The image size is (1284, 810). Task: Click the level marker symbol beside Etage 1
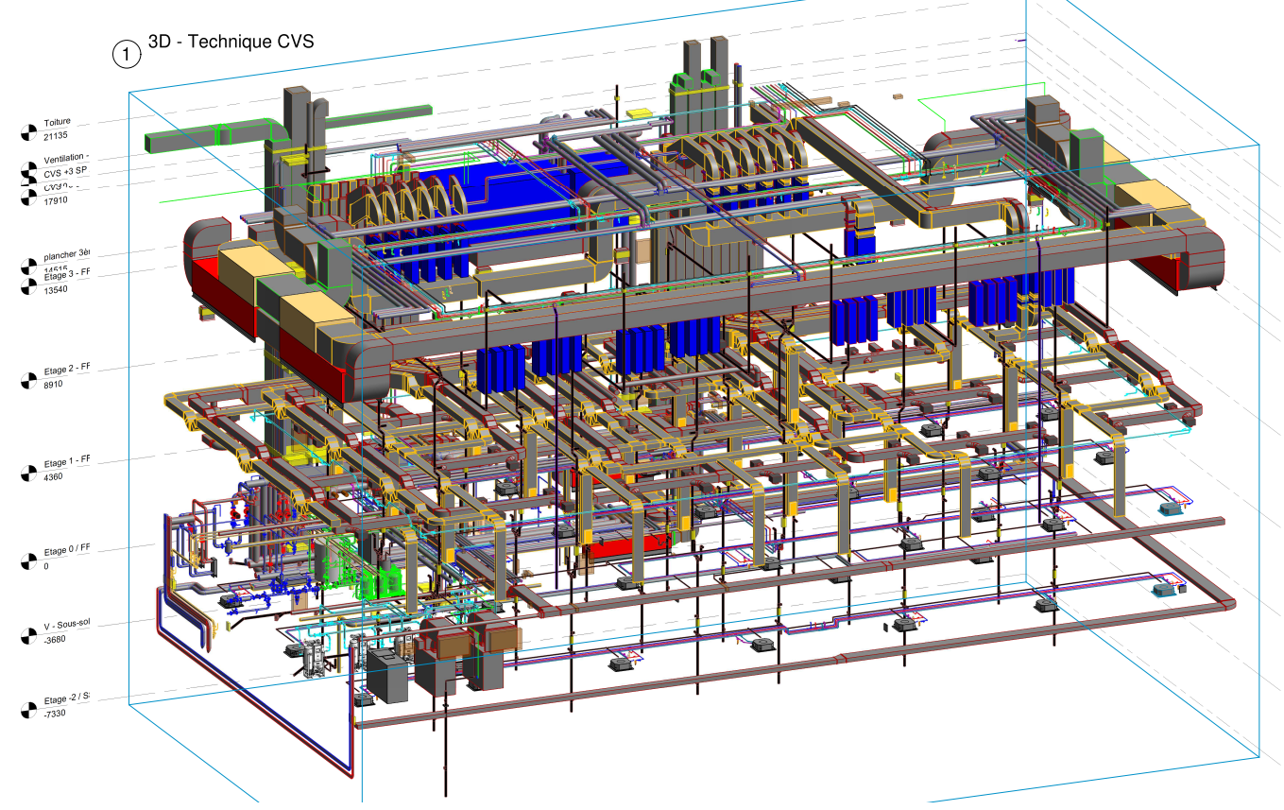coord(27,472)
